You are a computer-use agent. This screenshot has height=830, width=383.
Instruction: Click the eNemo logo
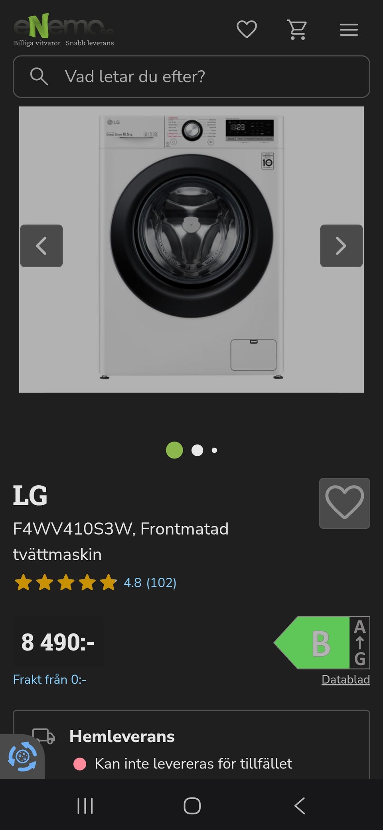tap(64, 30)
